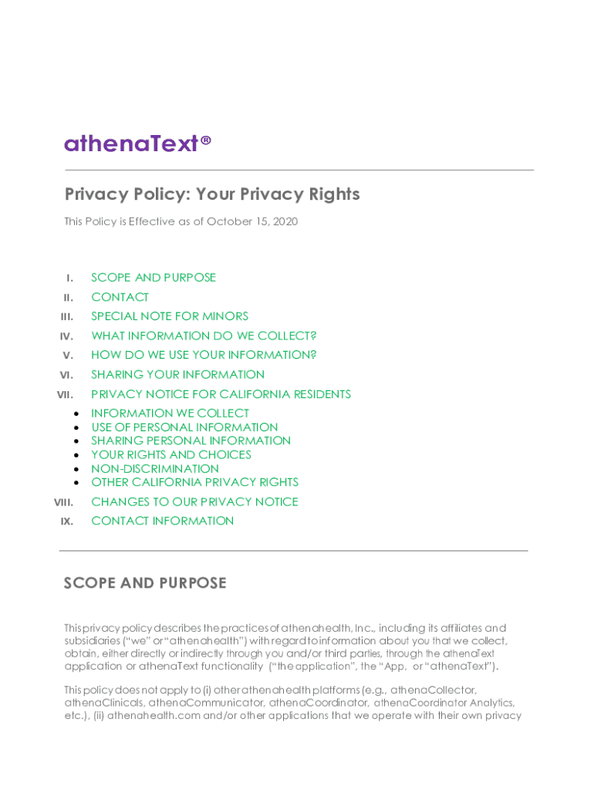This screenshot has width=594, height=790.
Task: Open YOUR RIGHTS AND CHOICES link
Action: [x=171, y=454]
